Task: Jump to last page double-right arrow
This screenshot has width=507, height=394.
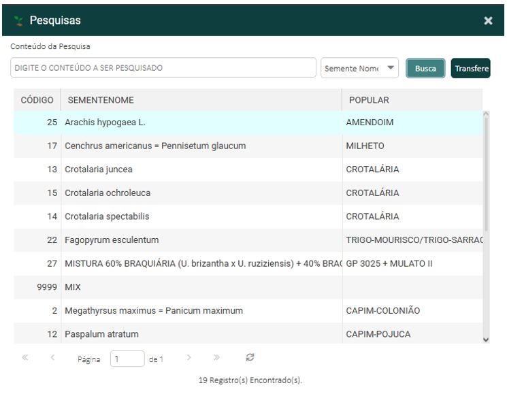Action: [216, 357]
